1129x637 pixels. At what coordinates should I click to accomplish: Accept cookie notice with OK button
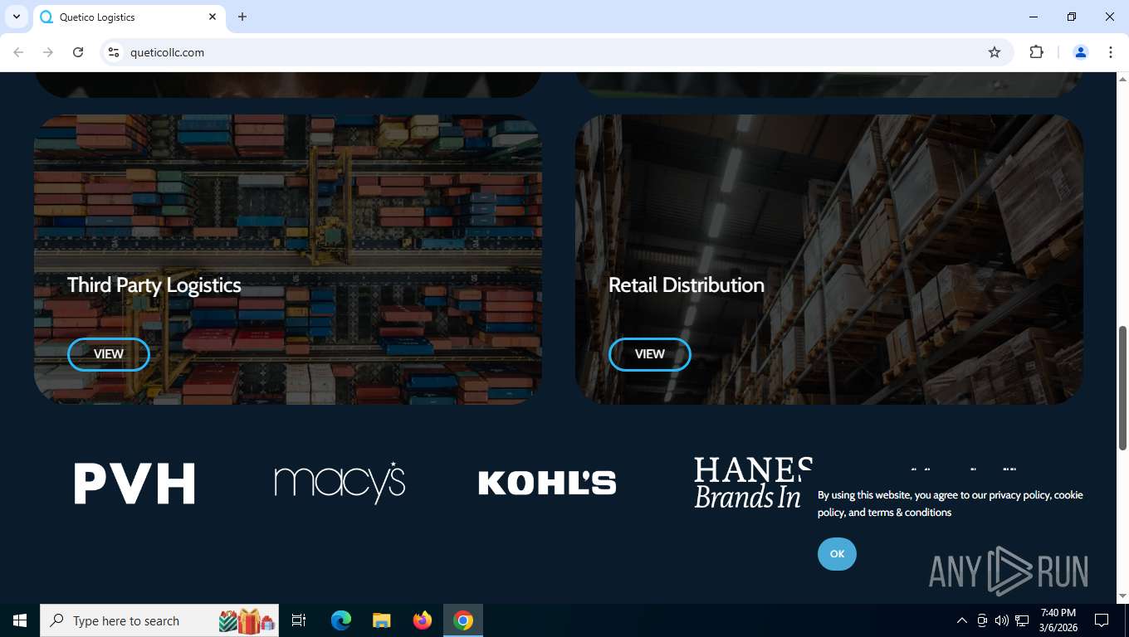(x=837, y=554)
